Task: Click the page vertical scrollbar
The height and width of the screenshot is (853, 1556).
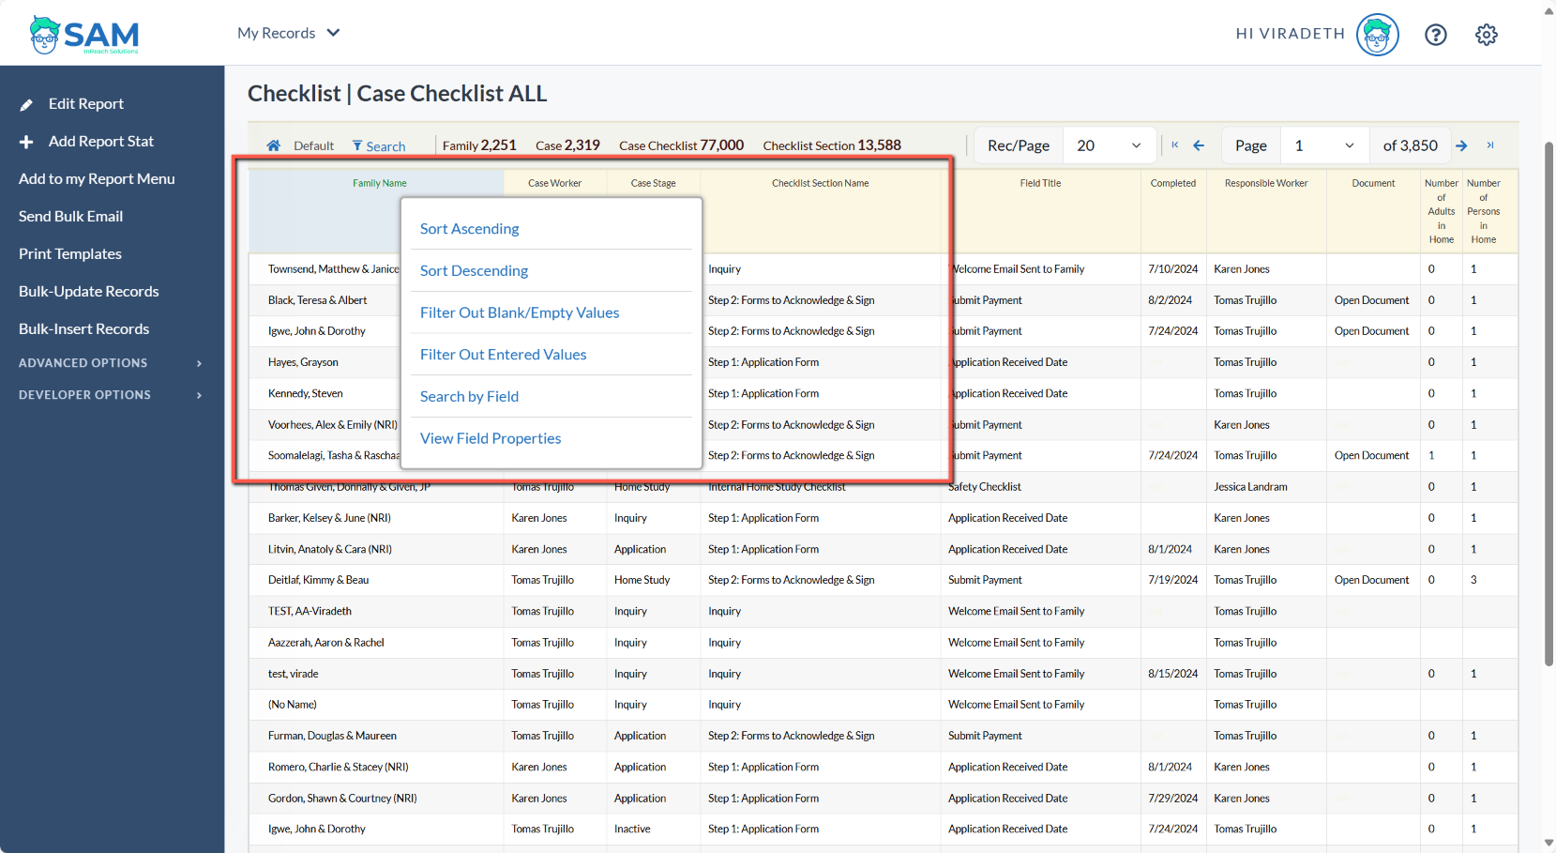Action: click(x=1548, y=404)
